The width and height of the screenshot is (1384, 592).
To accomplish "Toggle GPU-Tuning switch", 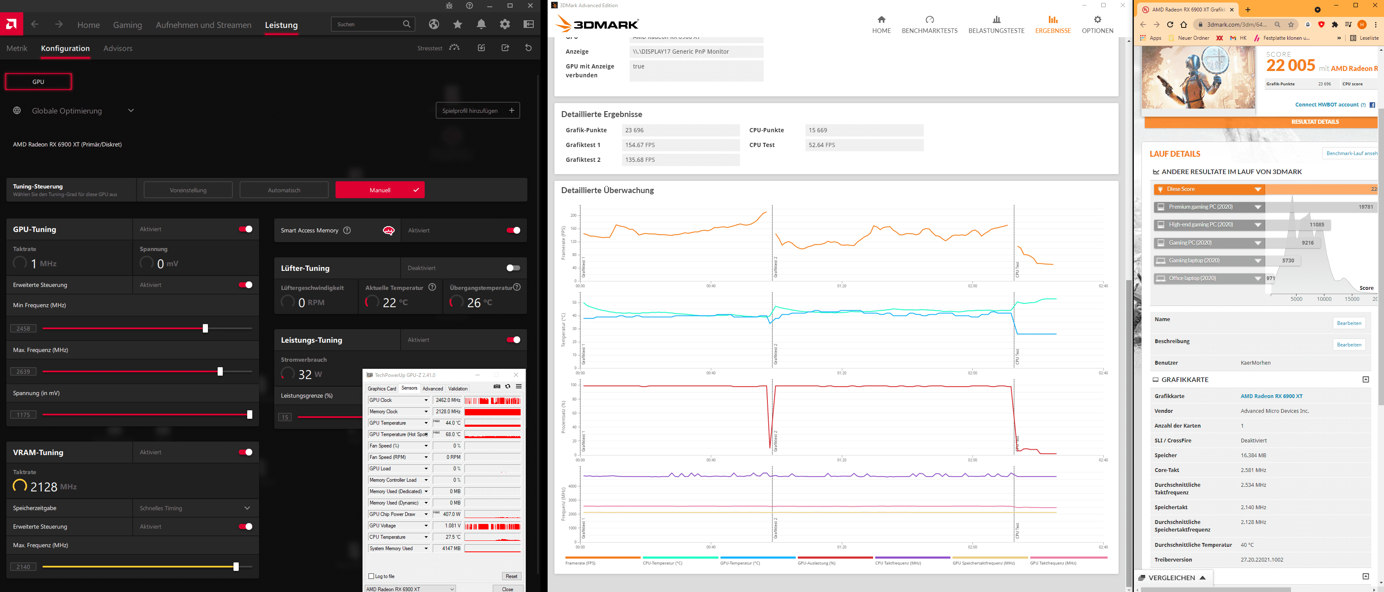I will [246, 229].
